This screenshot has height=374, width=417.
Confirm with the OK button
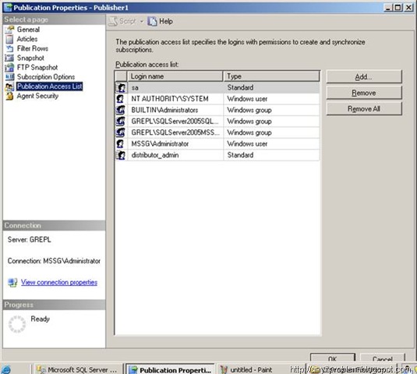(332, 358)
